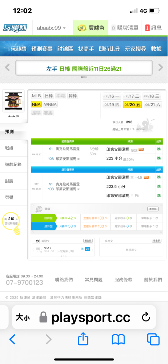Select the MLB league filter
Image resolution: width=168 pixels, height=364 pixels.
(x=36, y=96)
